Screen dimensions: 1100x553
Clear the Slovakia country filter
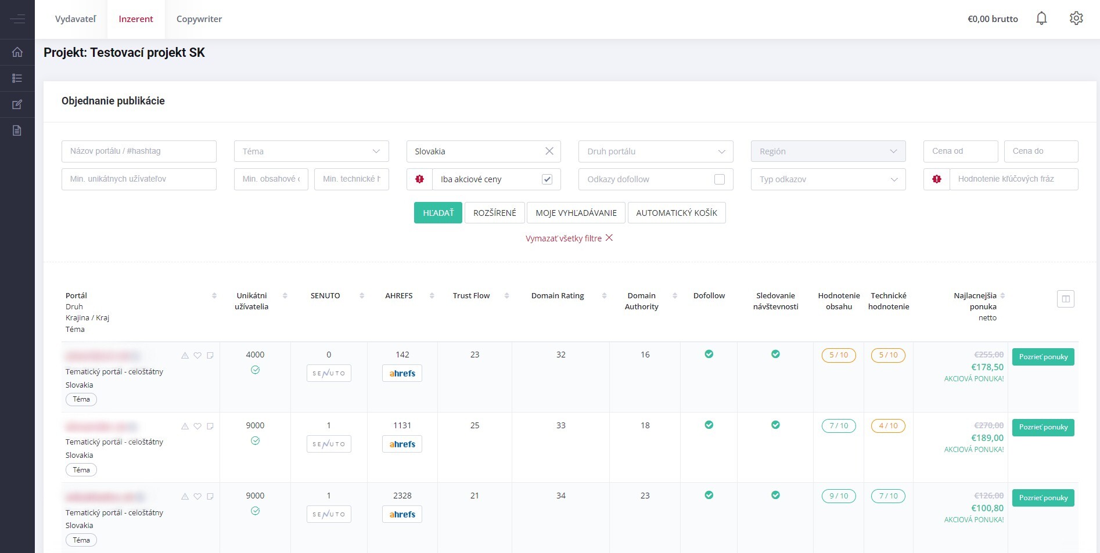coord(549,151)
